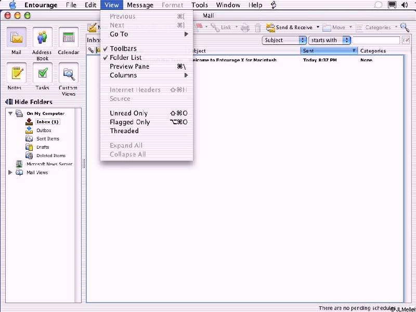Click the 'There are no pending schedules' status text
Screen dimensions: 416x312
pyautogui.click(x=357, y=308)
